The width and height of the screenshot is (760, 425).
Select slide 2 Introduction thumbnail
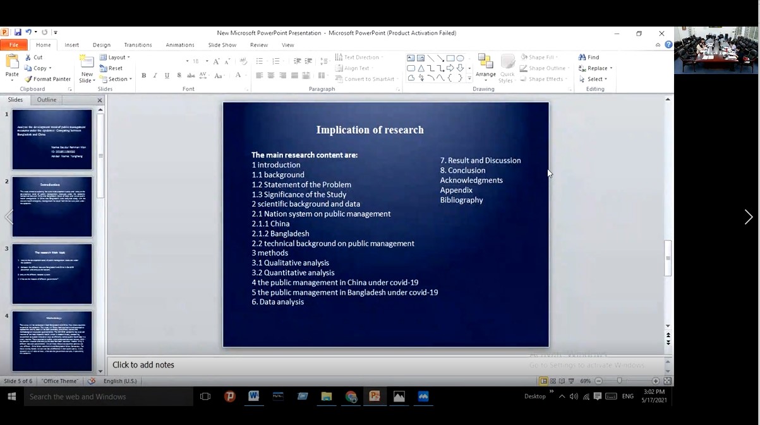pyautogui.click(x=52, y=207)
